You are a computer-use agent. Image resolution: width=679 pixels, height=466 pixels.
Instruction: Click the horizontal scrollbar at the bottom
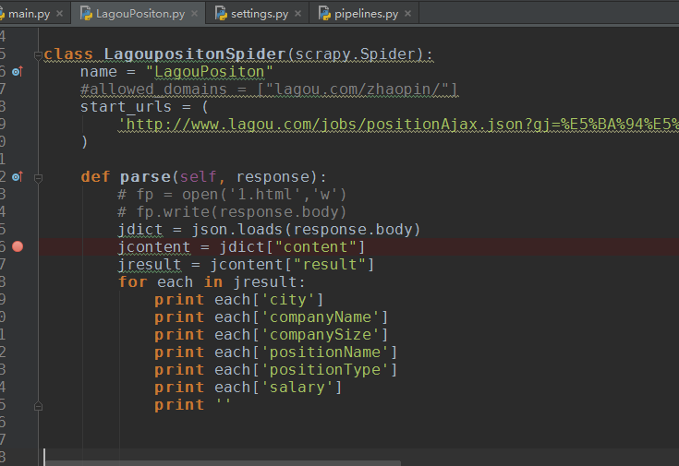coord(223,463)
